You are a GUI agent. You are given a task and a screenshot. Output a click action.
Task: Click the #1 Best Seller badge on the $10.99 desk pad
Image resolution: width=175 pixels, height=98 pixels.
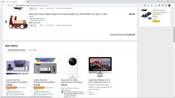11,88
